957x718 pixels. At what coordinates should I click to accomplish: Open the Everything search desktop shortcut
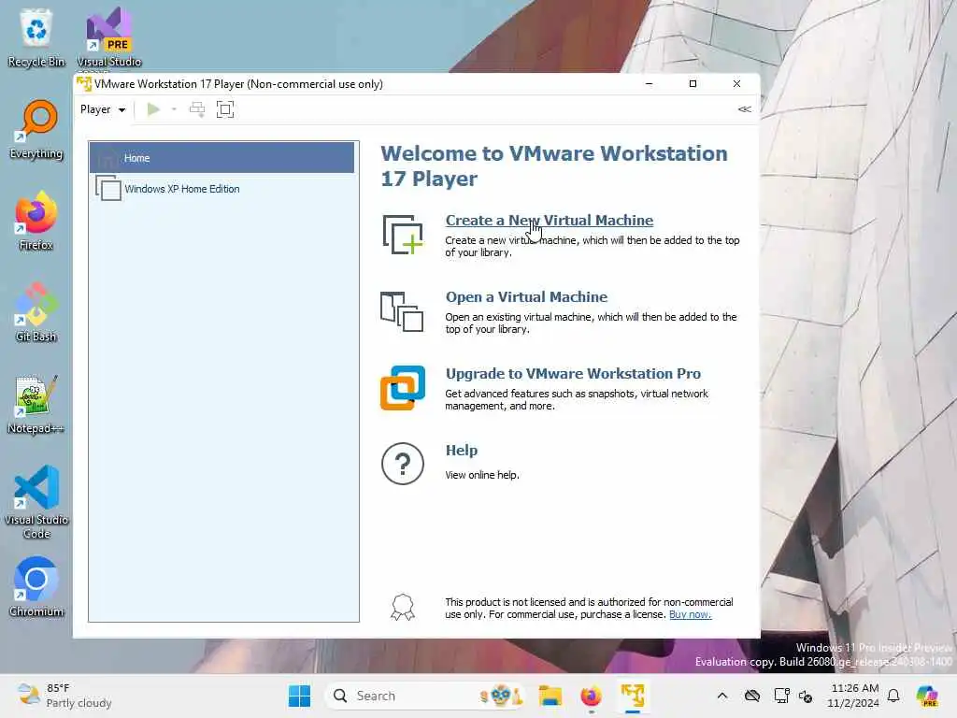(36, 129)
